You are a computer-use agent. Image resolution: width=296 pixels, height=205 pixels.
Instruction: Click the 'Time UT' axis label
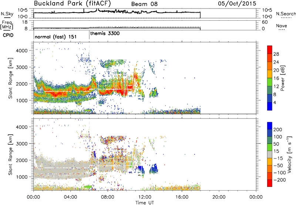tap(145, 202)
